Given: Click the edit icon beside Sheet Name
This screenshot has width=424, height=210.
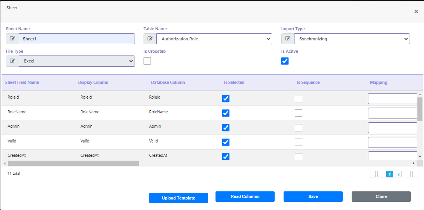Looking at the screenshot, I should point(12,39).
